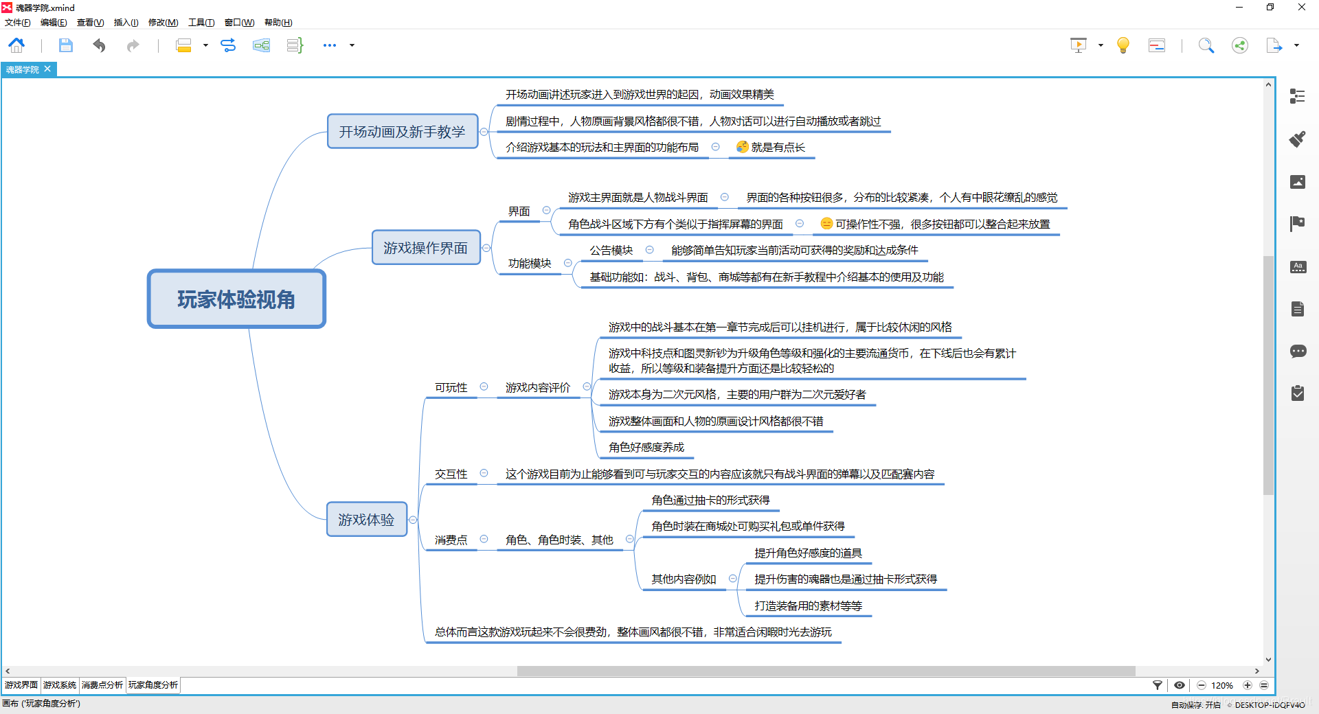Export the mind map file
The image size is (1319, 714).
point(1274,45)
